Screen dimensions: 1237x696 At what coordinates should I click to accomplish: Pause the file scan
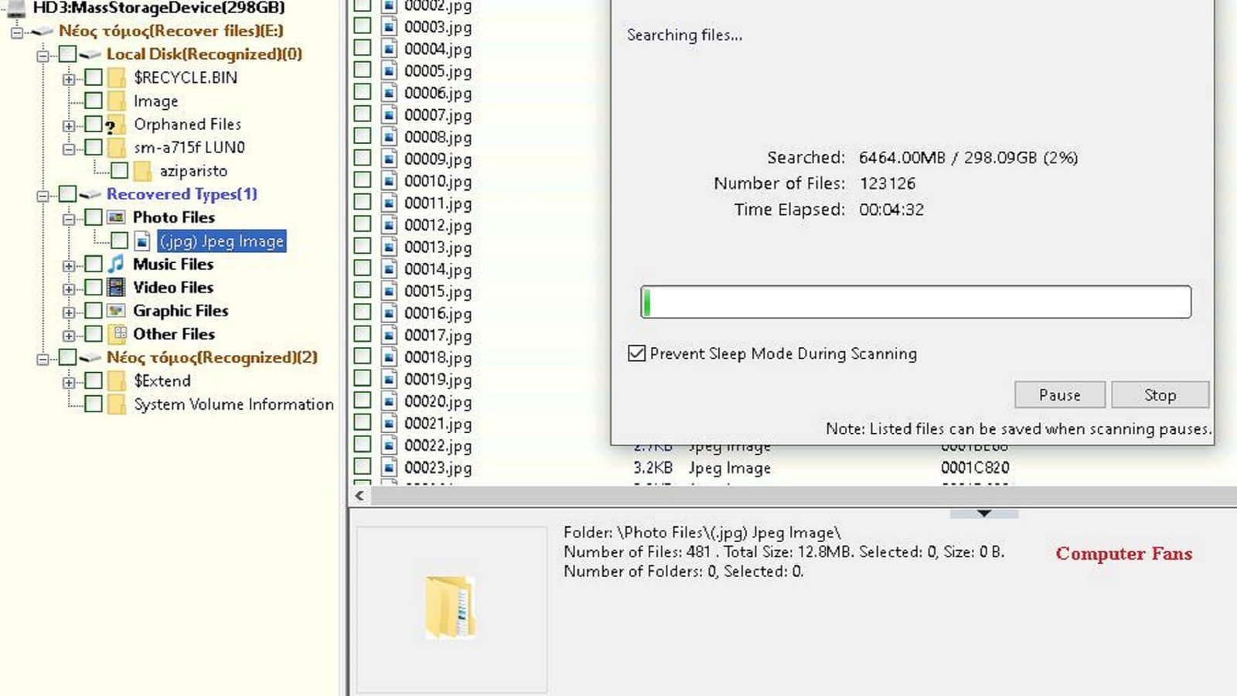[1060, 394]
